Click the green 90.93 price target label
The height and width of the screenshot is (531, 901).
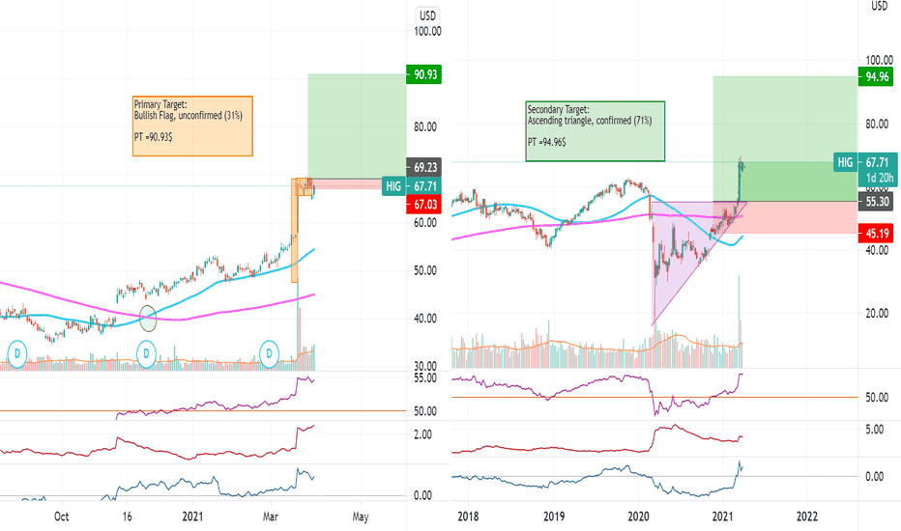tap(423, 74)
